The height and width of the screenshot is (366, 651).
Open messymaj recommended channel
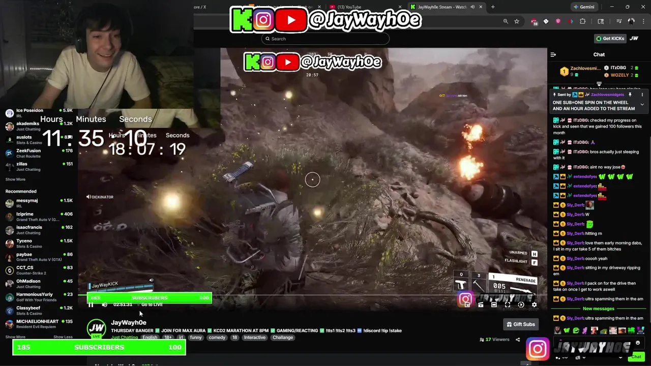(39, 203)
